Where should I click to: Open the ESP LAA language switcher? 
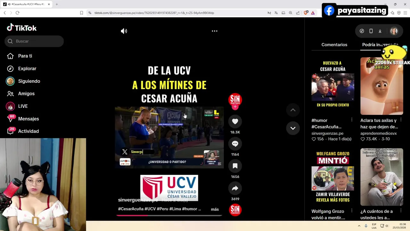coord(374,226)
